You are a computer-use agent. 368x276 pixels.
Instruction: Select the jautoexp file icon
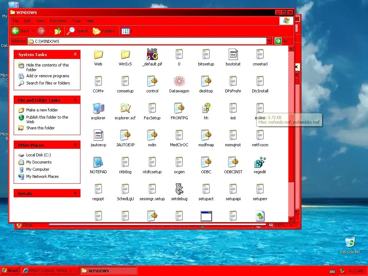(x=98, y=135)
